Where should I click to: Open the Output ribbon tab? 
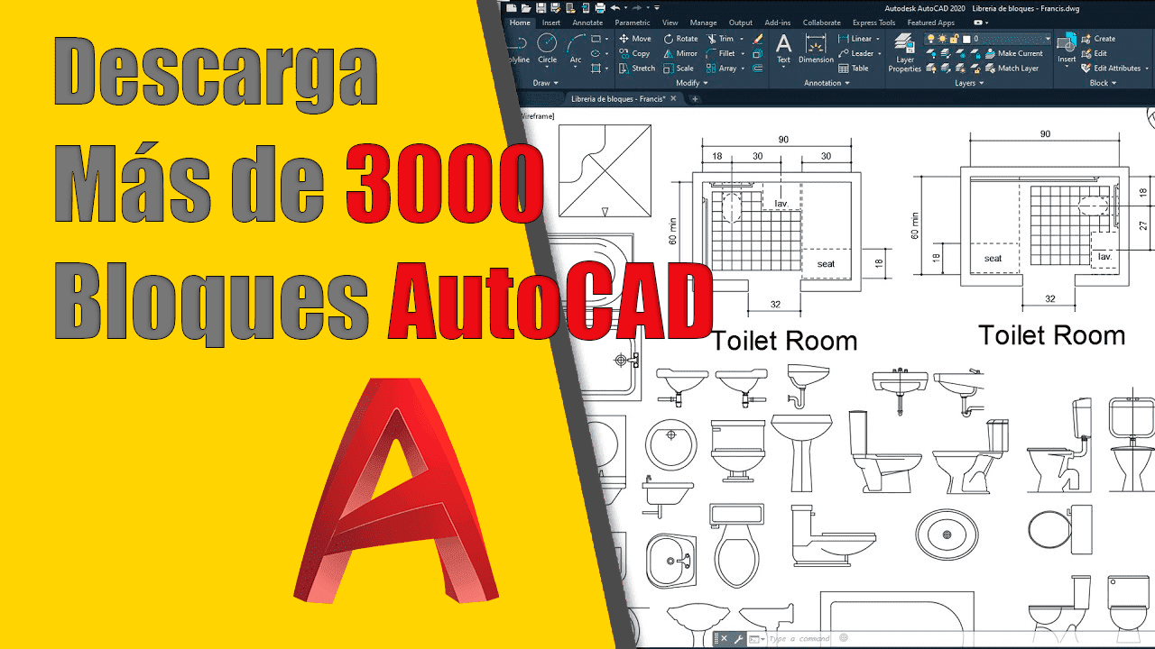(x=741, y=23)
